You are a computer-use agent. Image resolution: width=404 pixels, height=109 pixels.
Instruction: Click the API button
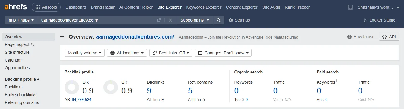(389, 37)
